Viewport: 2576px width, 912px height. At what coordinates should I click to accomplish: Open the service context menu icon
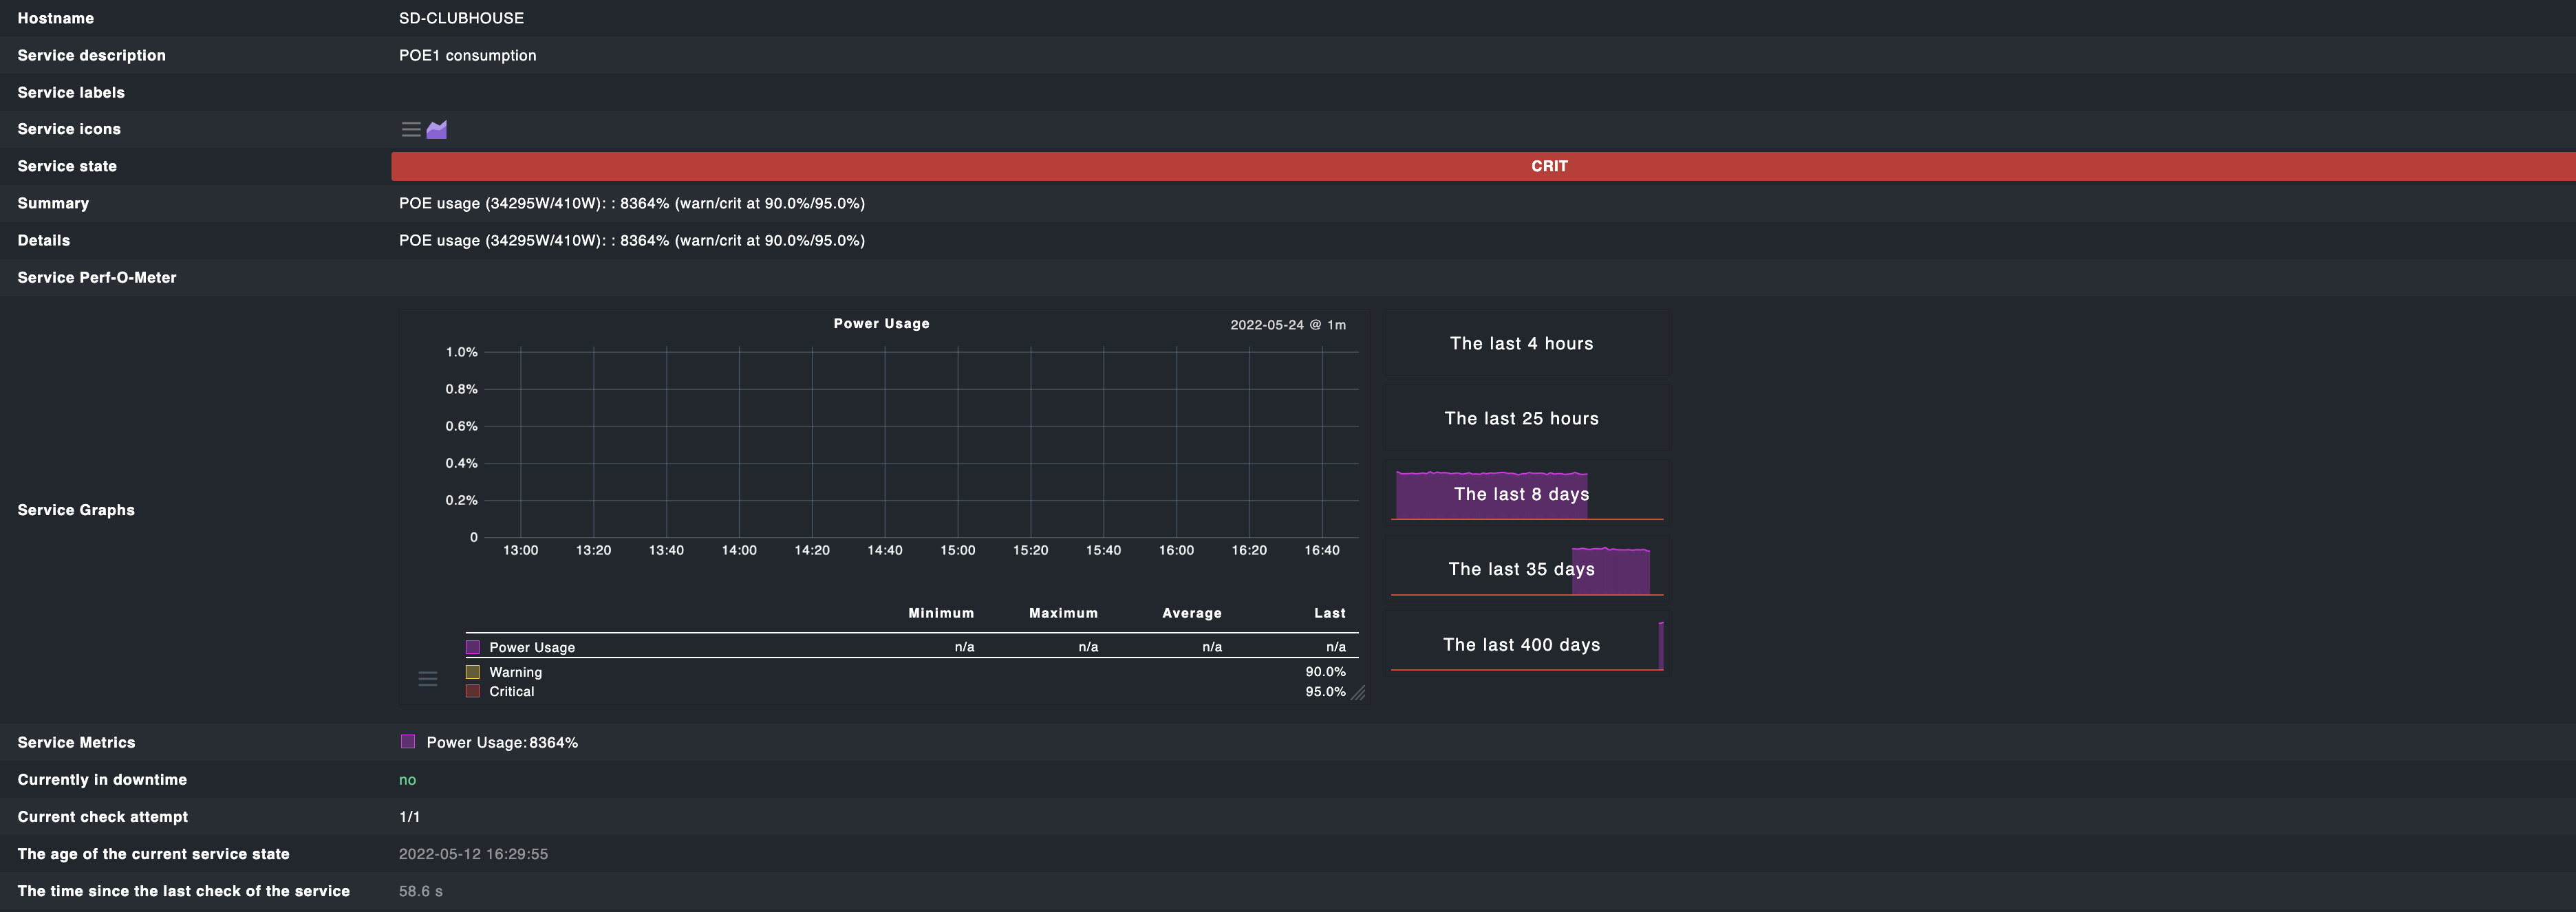411,129
